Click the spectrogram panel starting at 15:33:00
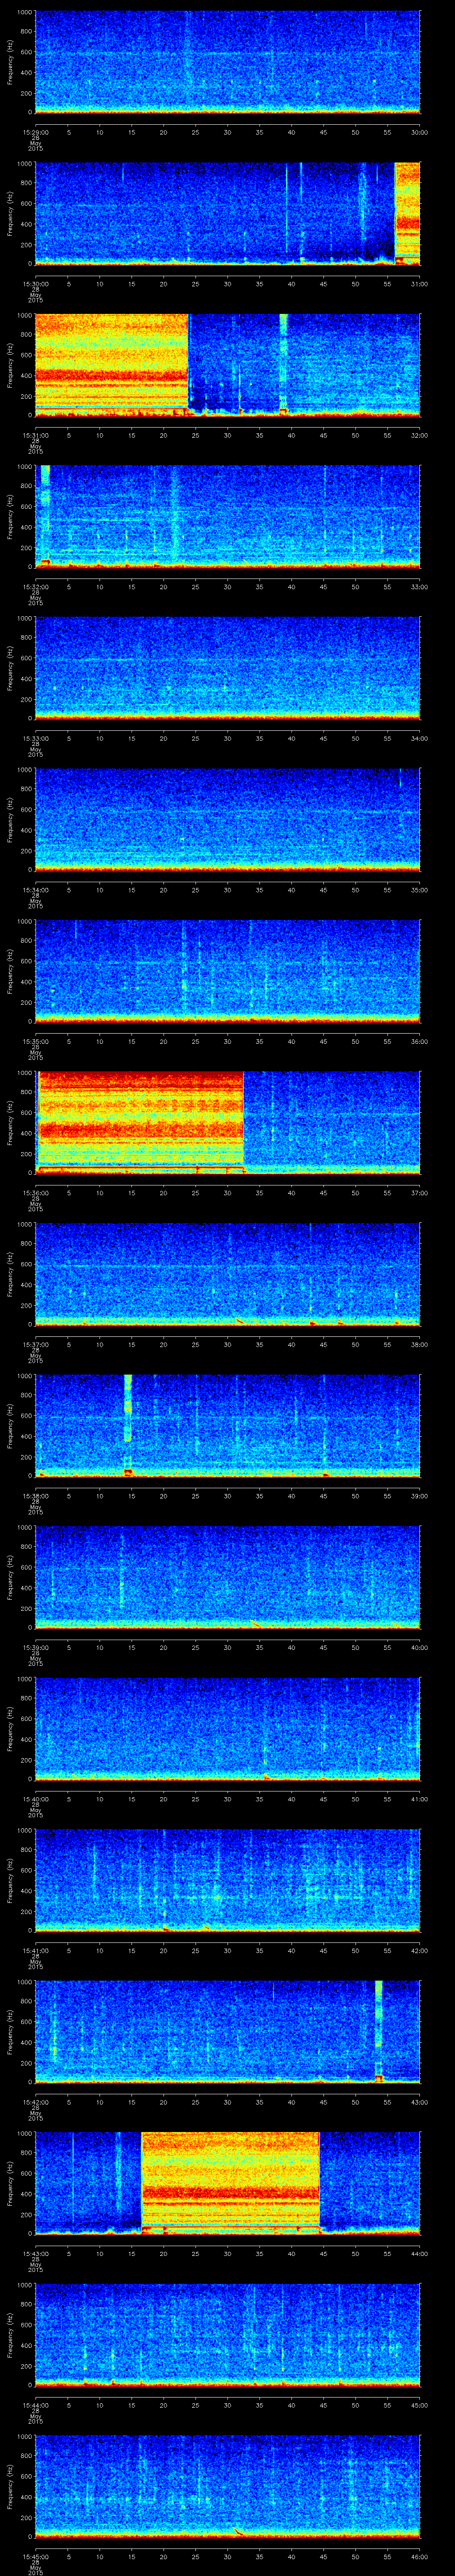The width and height of the screenshot is (455, 2576). pyautogui.click(x=227, y=668)
